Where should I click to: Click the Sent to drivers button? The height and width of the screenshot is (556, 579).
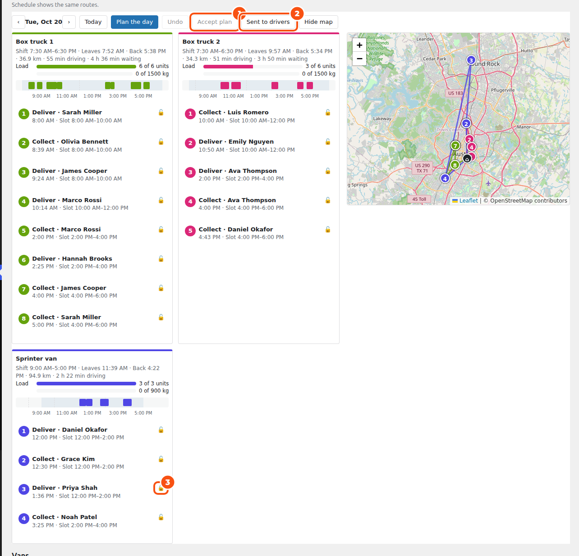click(268, 22)
